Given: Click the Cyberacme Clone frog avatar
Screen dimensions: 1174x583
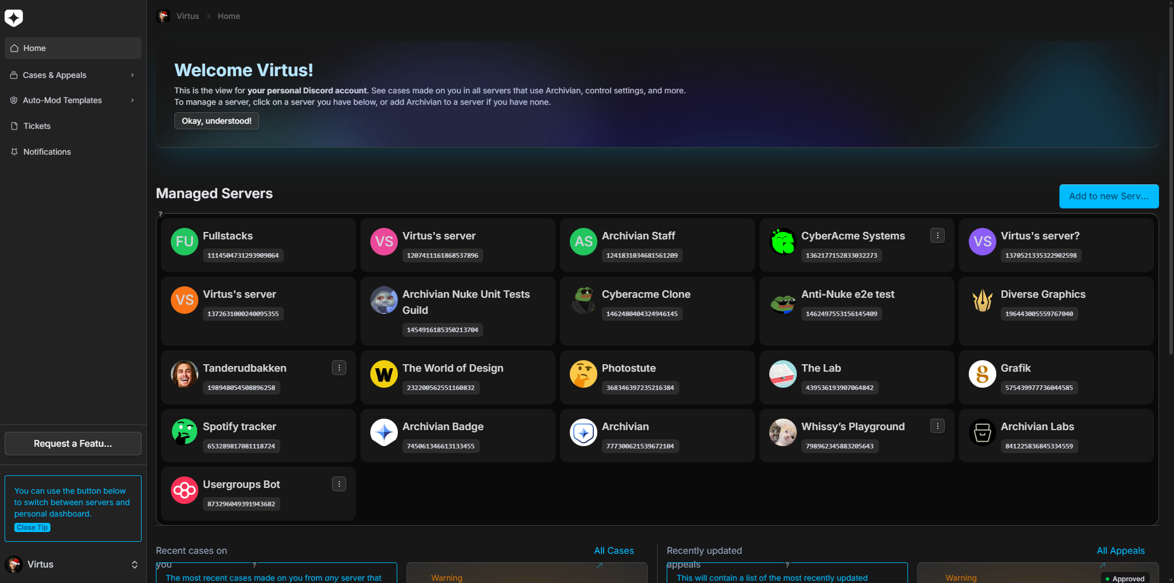Looking at the screenshot, I should (584, 300).
